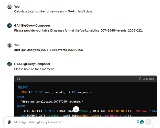This screenshot has height=128, width=160.
Task: Click GA4 BigQuery Composer avatar beside 'Please hold on'
Action: pos(9,64)
